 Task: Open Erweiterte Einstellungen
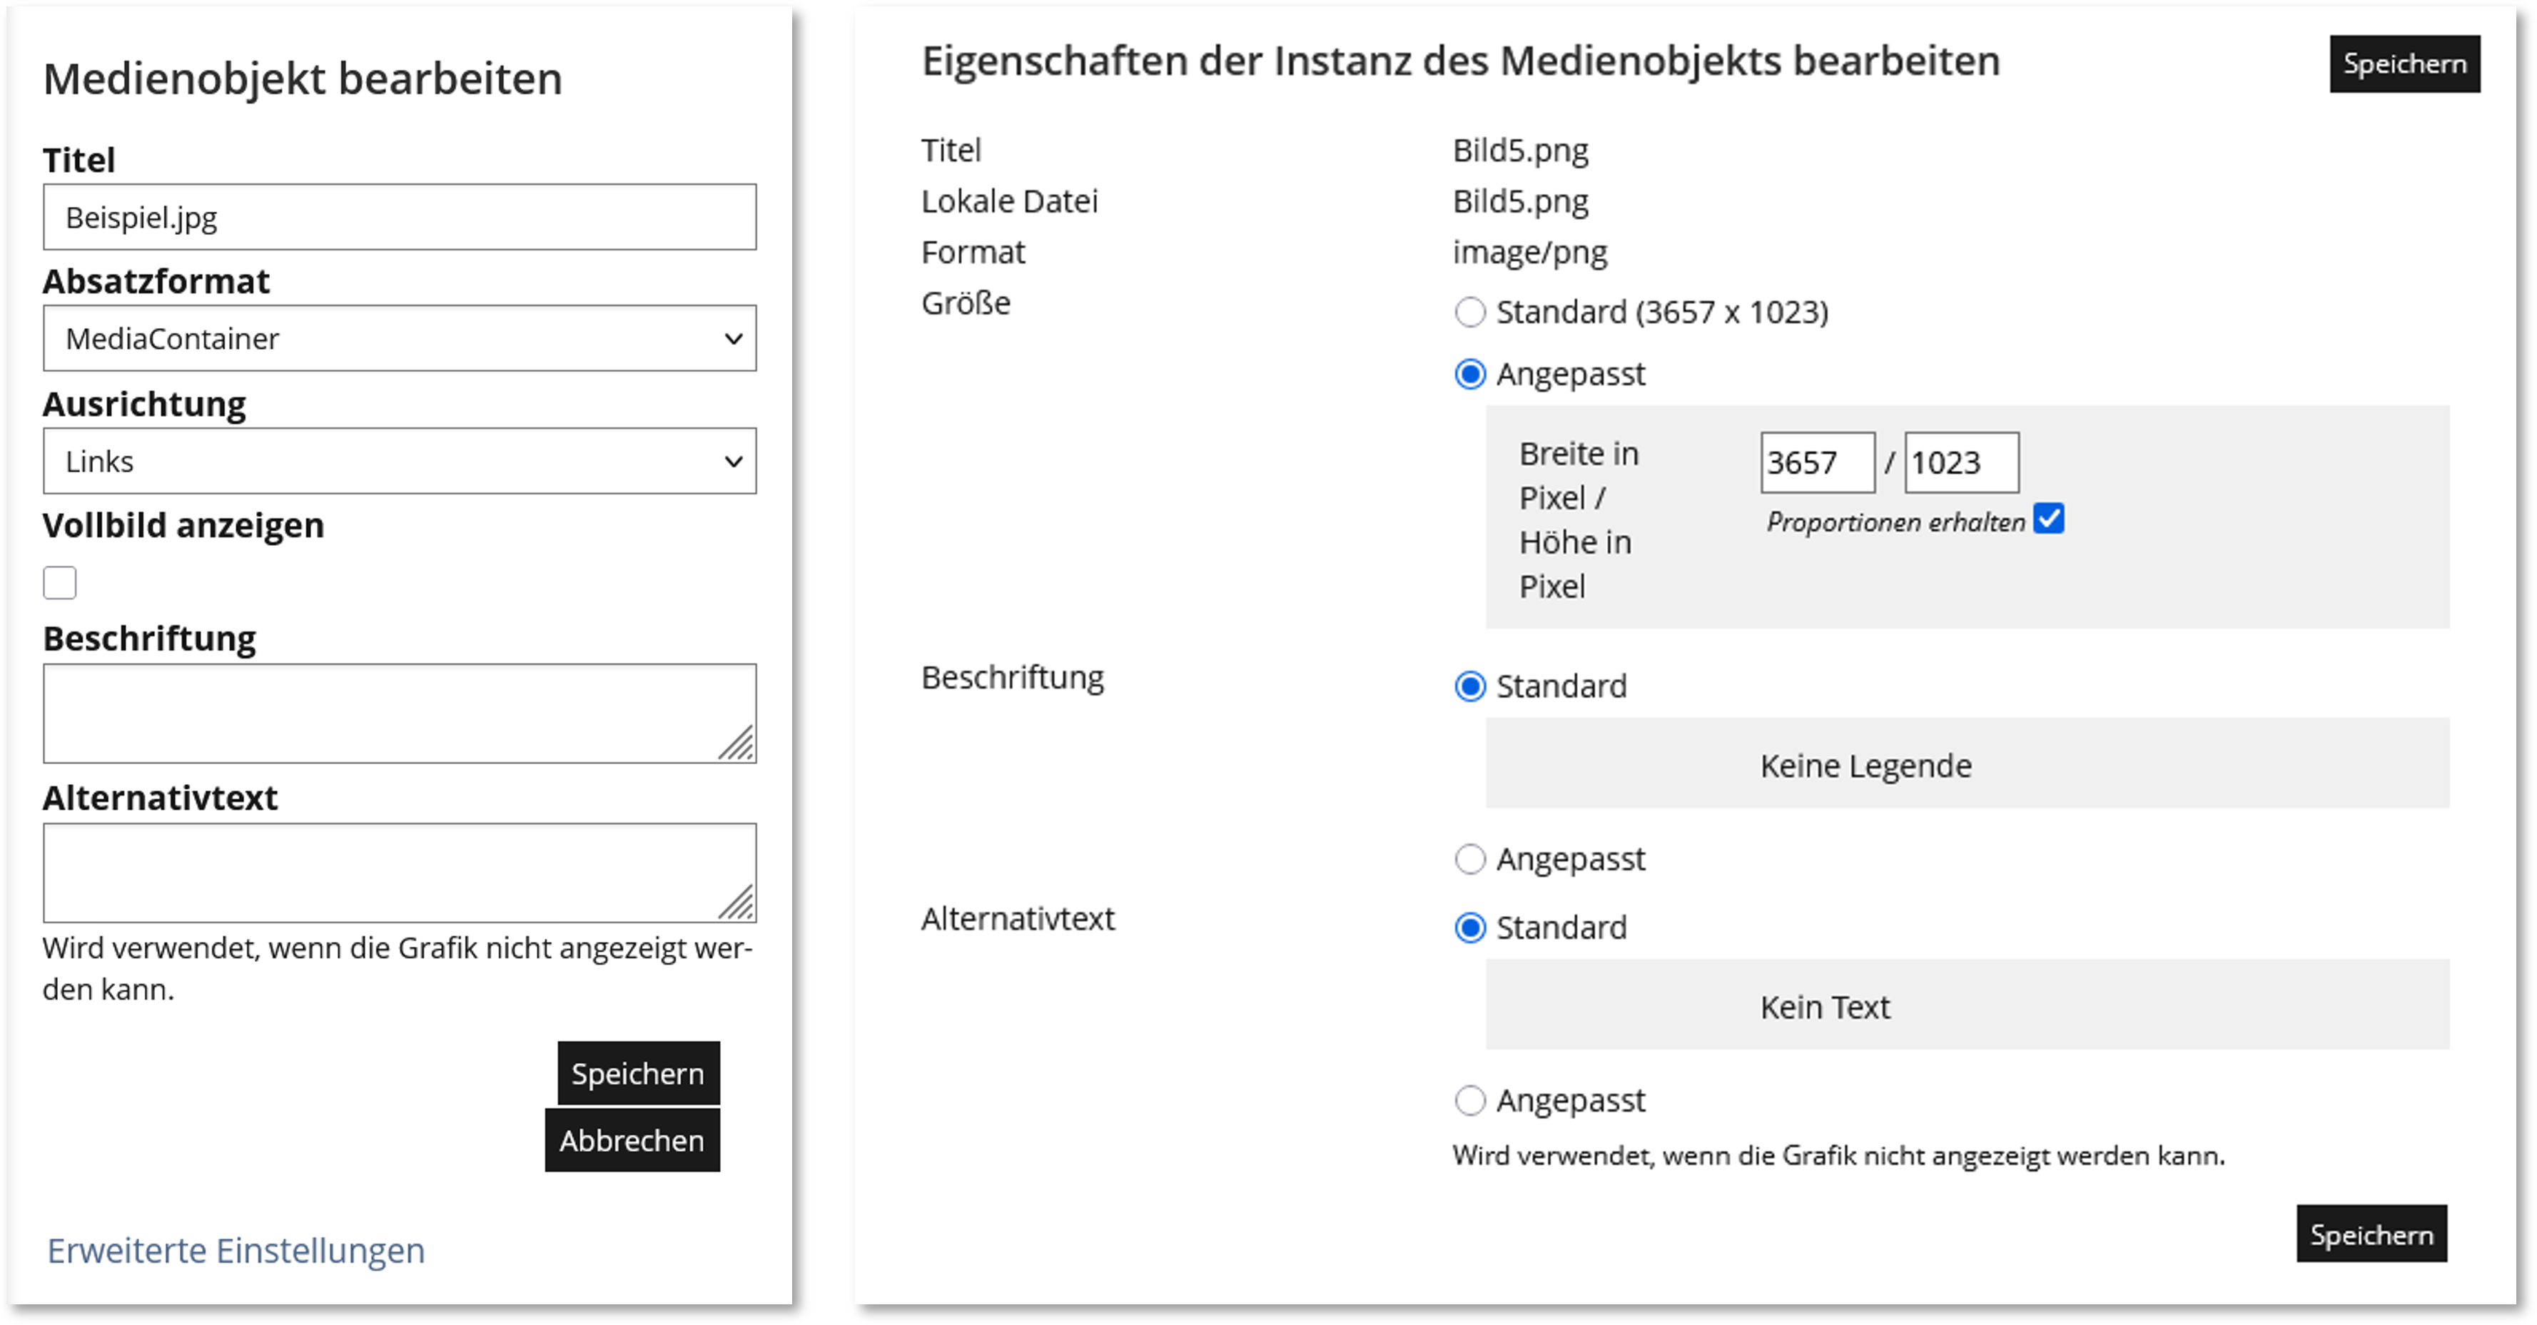click(234, 1250)
